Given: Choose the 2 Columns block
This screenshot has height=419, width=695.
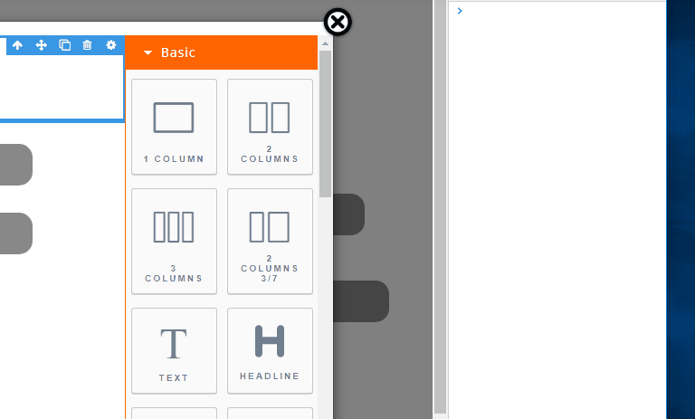Looking at the screenshot, I should point(270,127).
